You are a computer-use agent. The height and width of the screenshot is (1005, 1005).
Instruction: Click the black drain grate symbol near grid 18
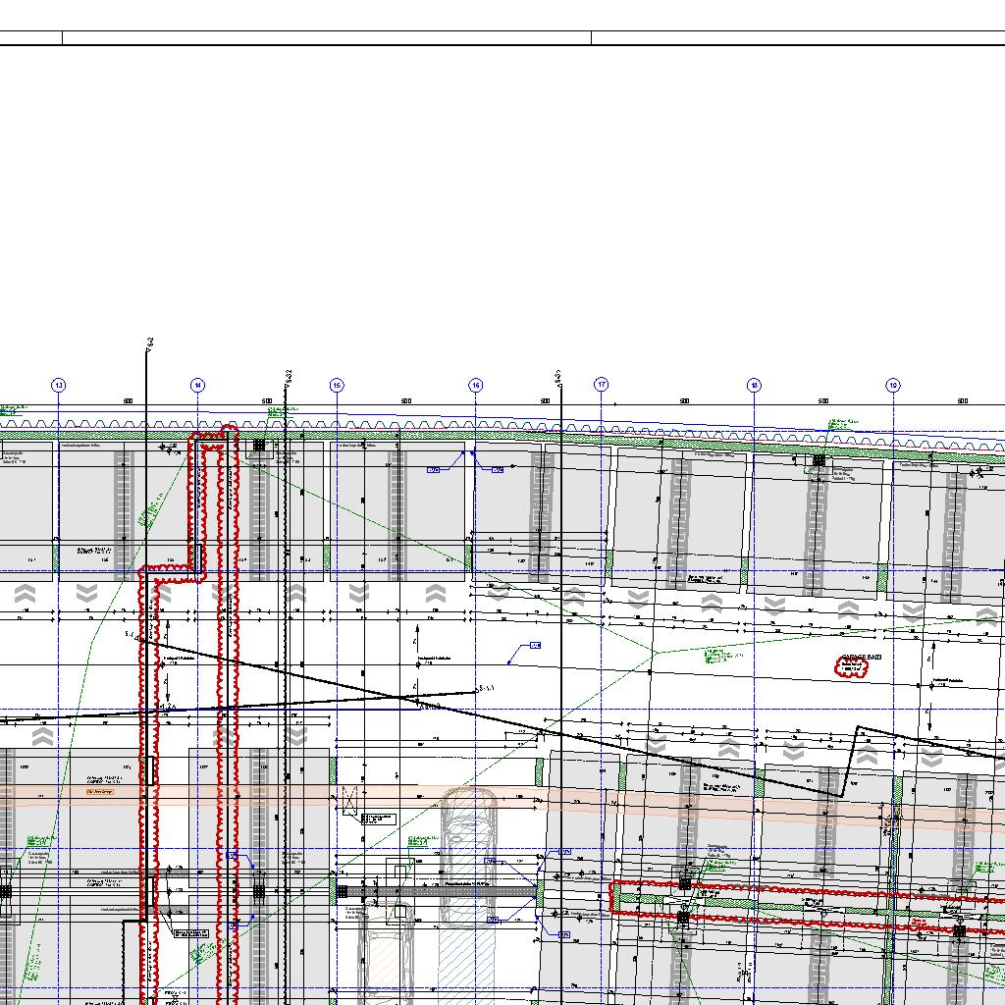819,460
